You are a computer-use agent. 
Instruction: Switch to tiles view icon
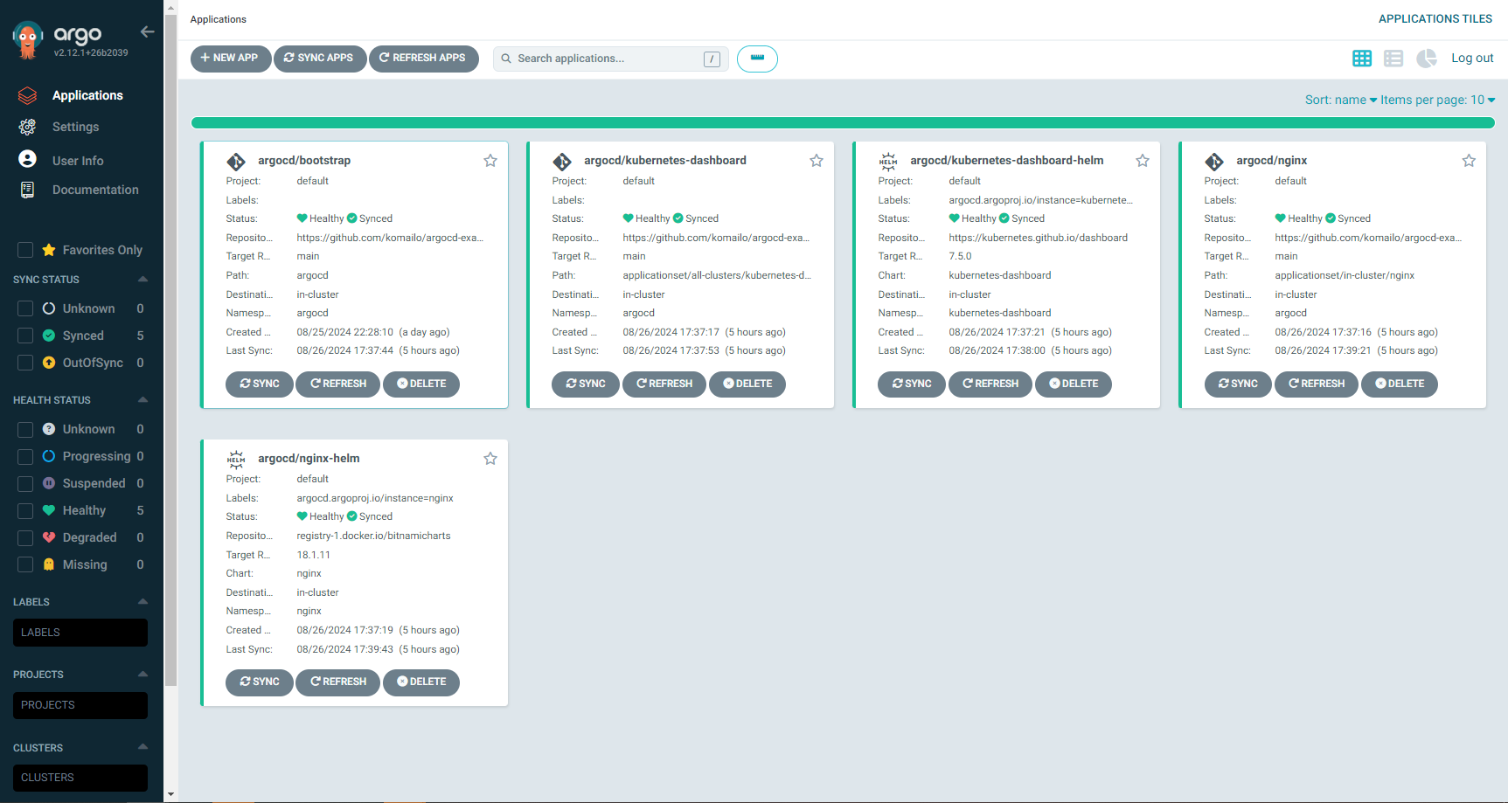[x=1361, y=59]
